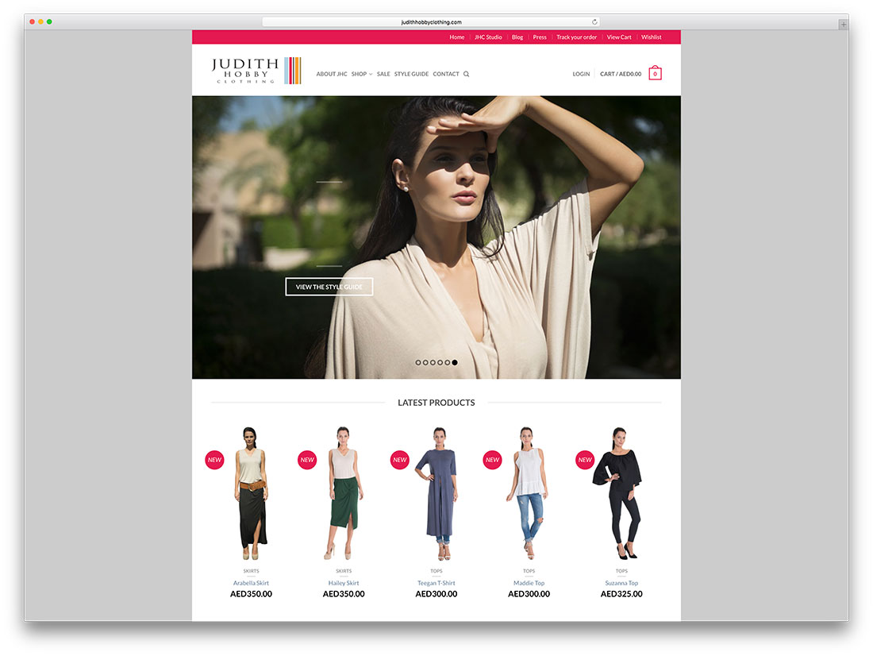Click the SALE navigation item
Screen dimensions: 873x656
point(383,74)
